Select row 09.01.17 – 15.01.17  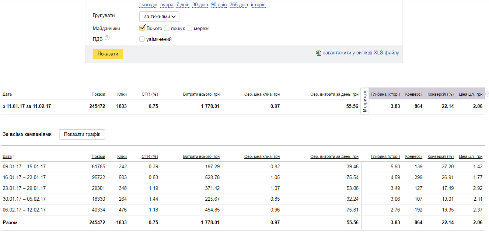[x=243, y=167]
